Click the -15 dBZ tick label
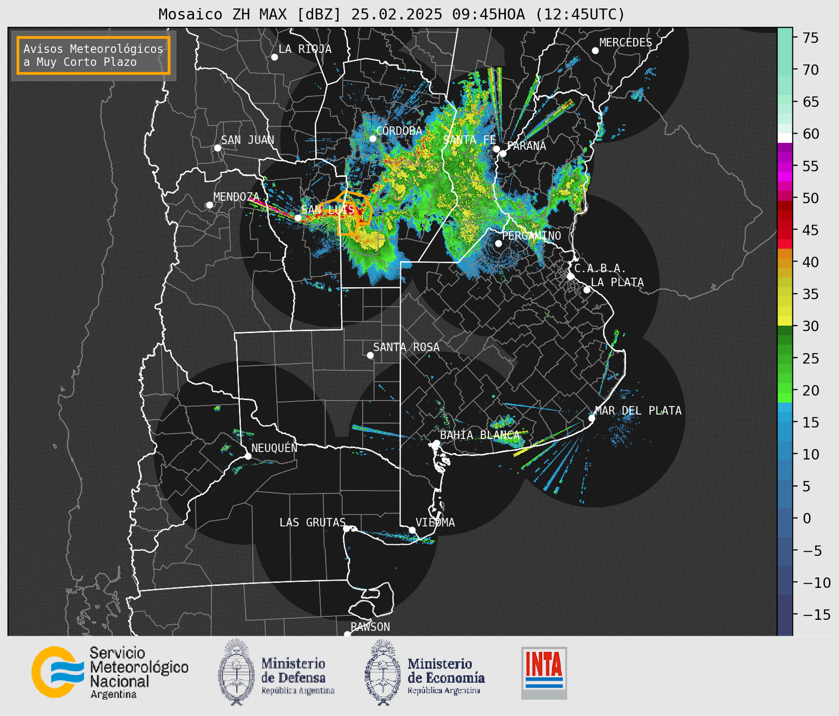Screen dimensions: 839x716 [816, 615]
